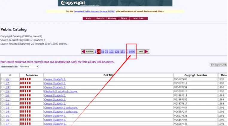This screenshot has width=228, height=126.
Task: Tick the checkbox for entry 29
Action: click(x=2, y=91)
